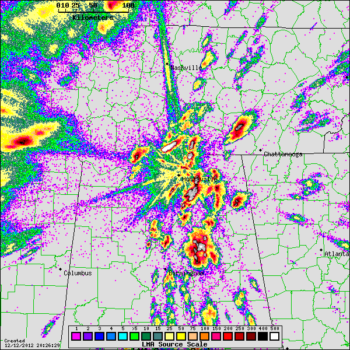Click the magenta swatch labeled 1
This screenshot has height=350, width=350.
point(76,337)
